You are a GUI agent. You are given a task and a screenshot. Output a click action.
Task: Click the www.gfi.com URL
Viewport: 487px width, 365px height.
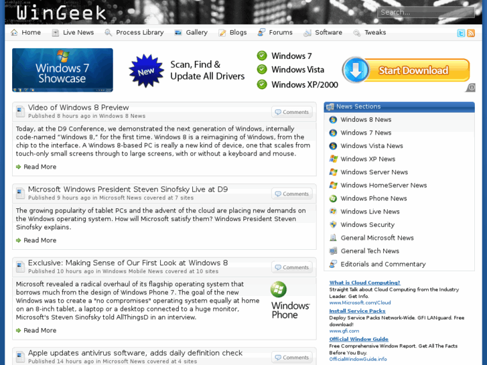pos(344,331)
